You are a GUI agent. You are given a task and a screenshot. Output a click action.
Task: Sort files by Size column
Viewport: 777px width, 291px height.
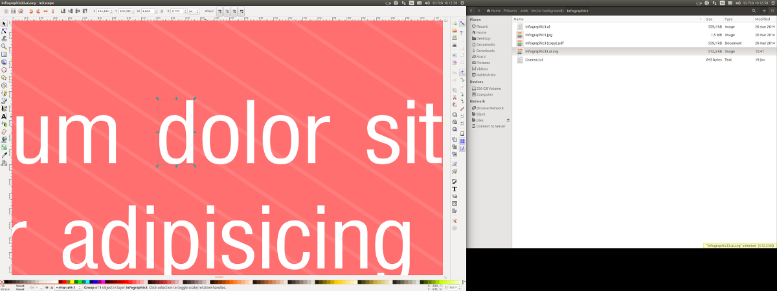pos(714,19)
